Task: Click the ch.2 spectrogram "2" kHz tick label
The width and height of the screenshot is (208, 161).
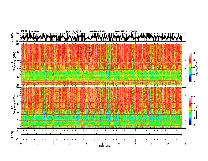Action: [18, 120]
